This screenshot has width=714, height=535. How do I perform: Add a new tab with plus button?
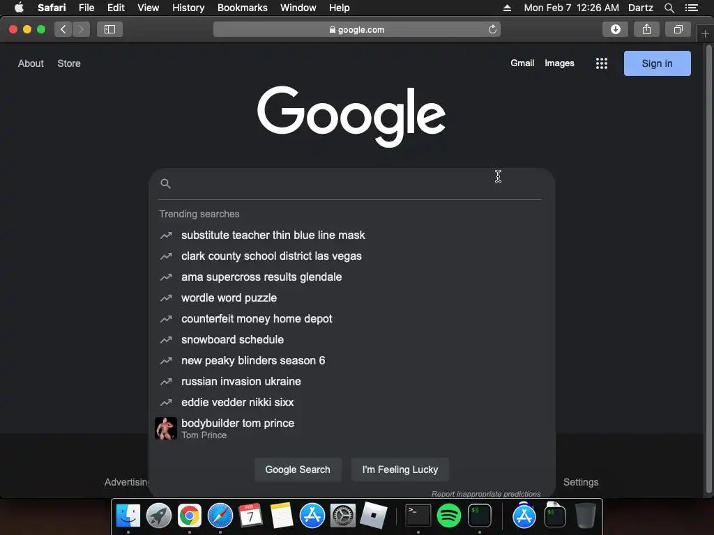705,33
